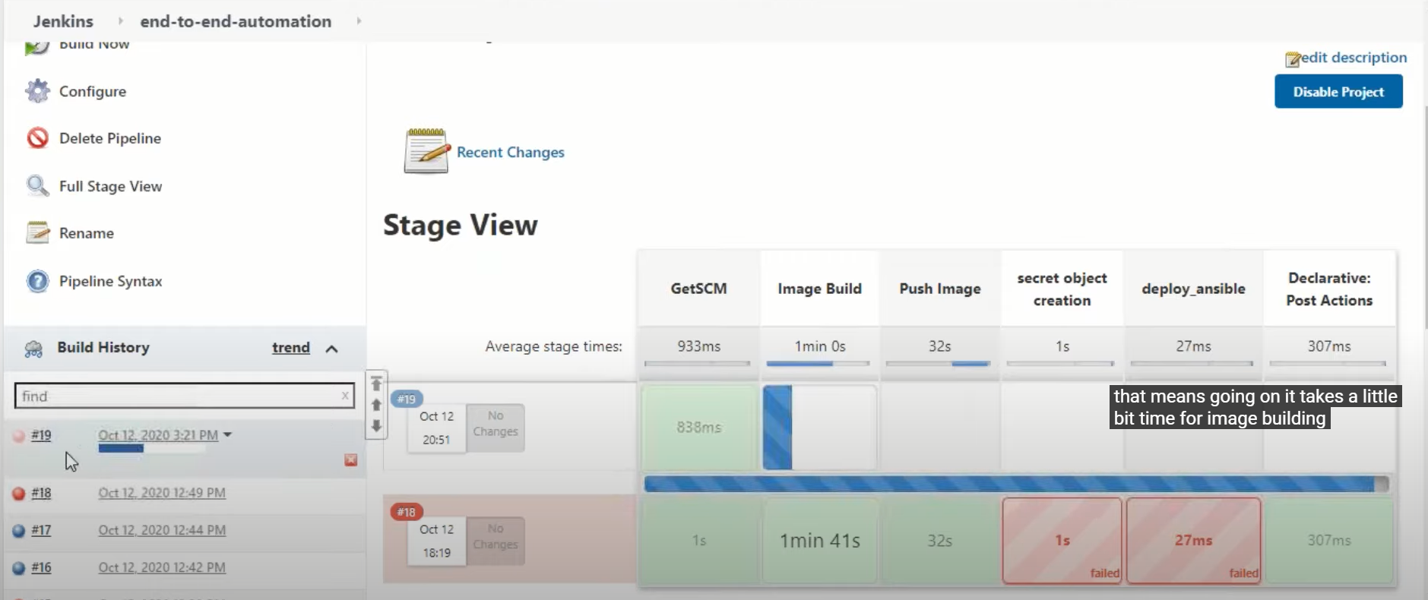Click Build Now in the sidebar
Image resolution: width=1428 pixels, height=600 pixels.
click(x=94, y=45)
